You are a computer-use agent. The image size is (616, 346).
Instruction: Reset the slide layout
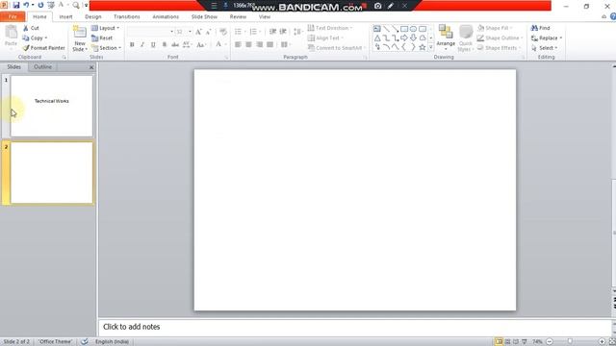coord(102,38)
